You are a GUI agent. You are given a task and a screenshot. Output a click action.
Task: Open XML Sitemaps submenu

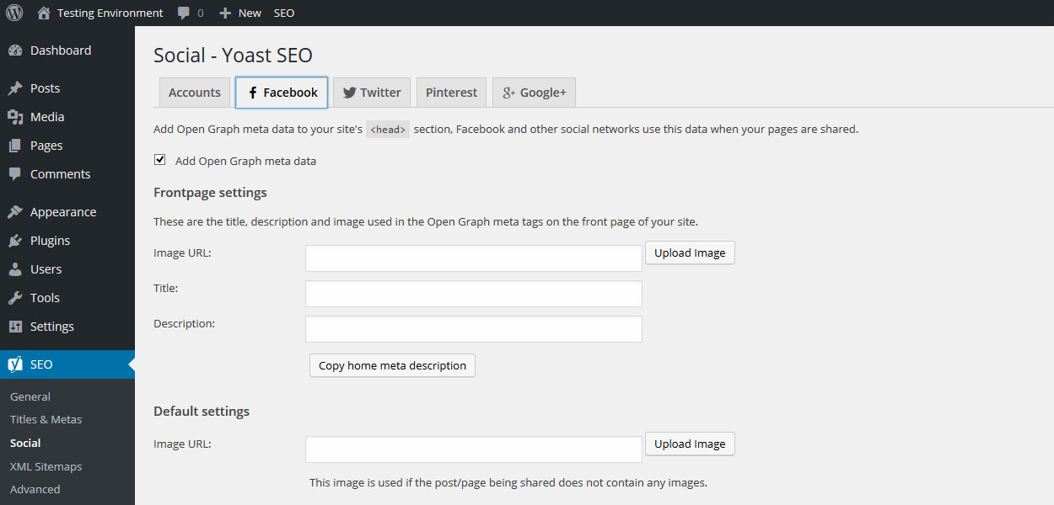46,466
